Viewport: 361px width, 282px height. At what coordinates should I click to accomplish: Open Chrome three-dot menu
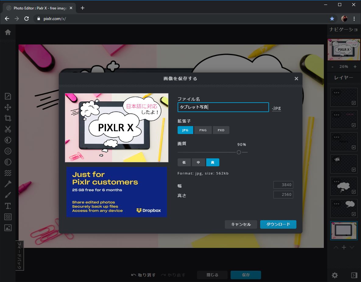pyautogui.click(x=354, y=19)
